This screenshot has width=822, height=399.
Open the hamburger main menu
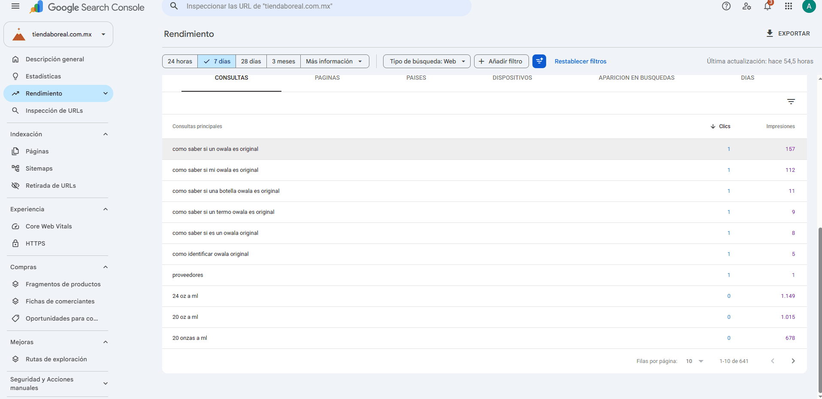click(15, 6)
